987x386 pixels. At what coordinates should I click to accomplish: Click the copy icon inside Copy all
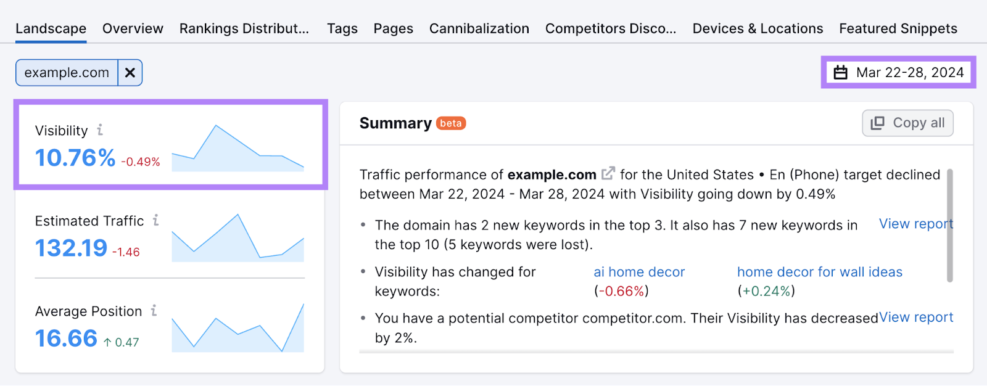click(877, 123)
